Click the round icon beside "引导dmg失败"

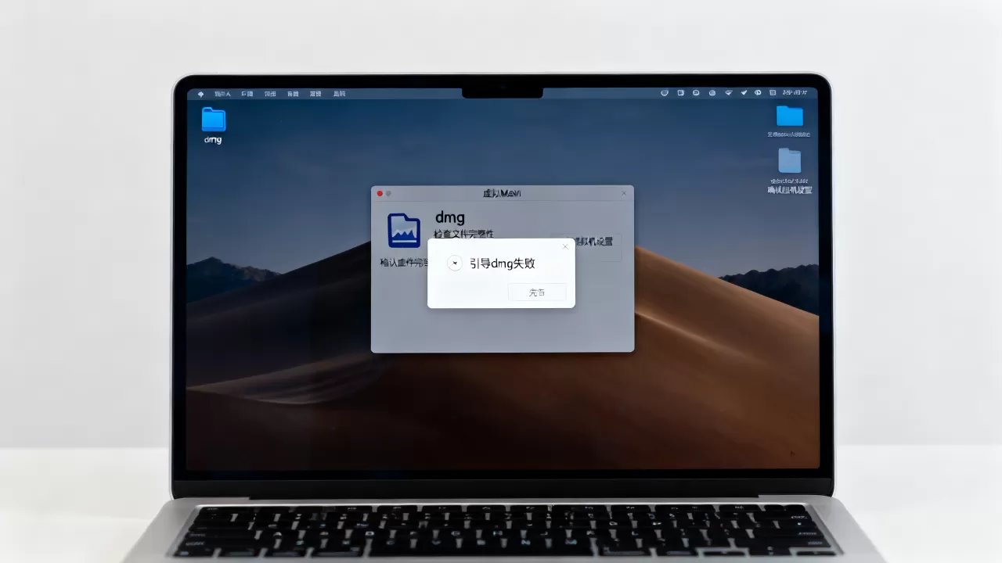coord(455,264)
